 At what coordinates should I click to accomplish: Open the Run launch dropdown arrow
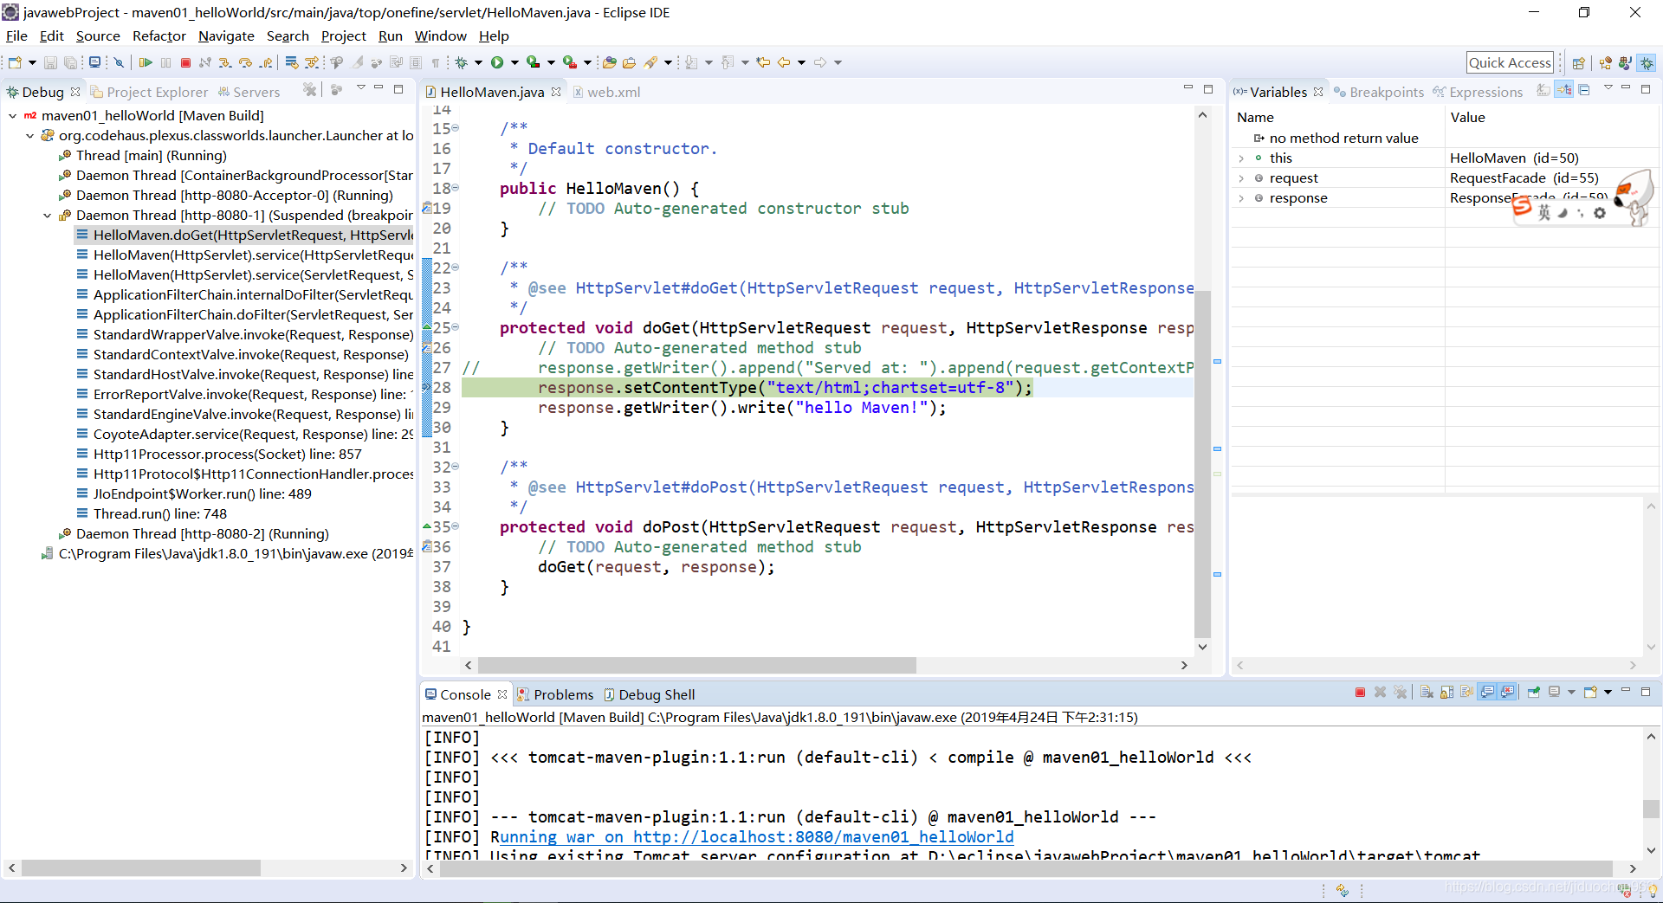(x=514, y=62)
